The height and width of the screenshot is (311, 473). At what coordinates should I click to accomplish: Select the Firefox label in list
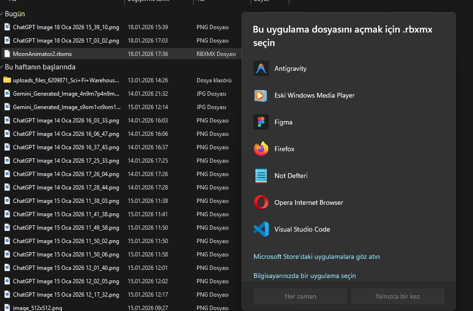click(284, 149)
